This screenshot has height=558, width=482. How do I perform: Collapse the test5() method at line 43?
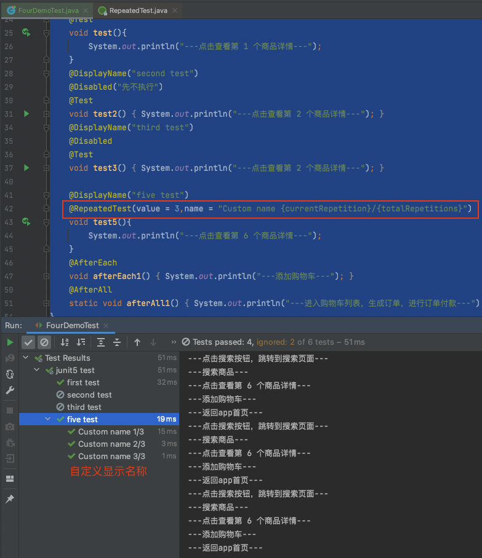coord(46,222)
